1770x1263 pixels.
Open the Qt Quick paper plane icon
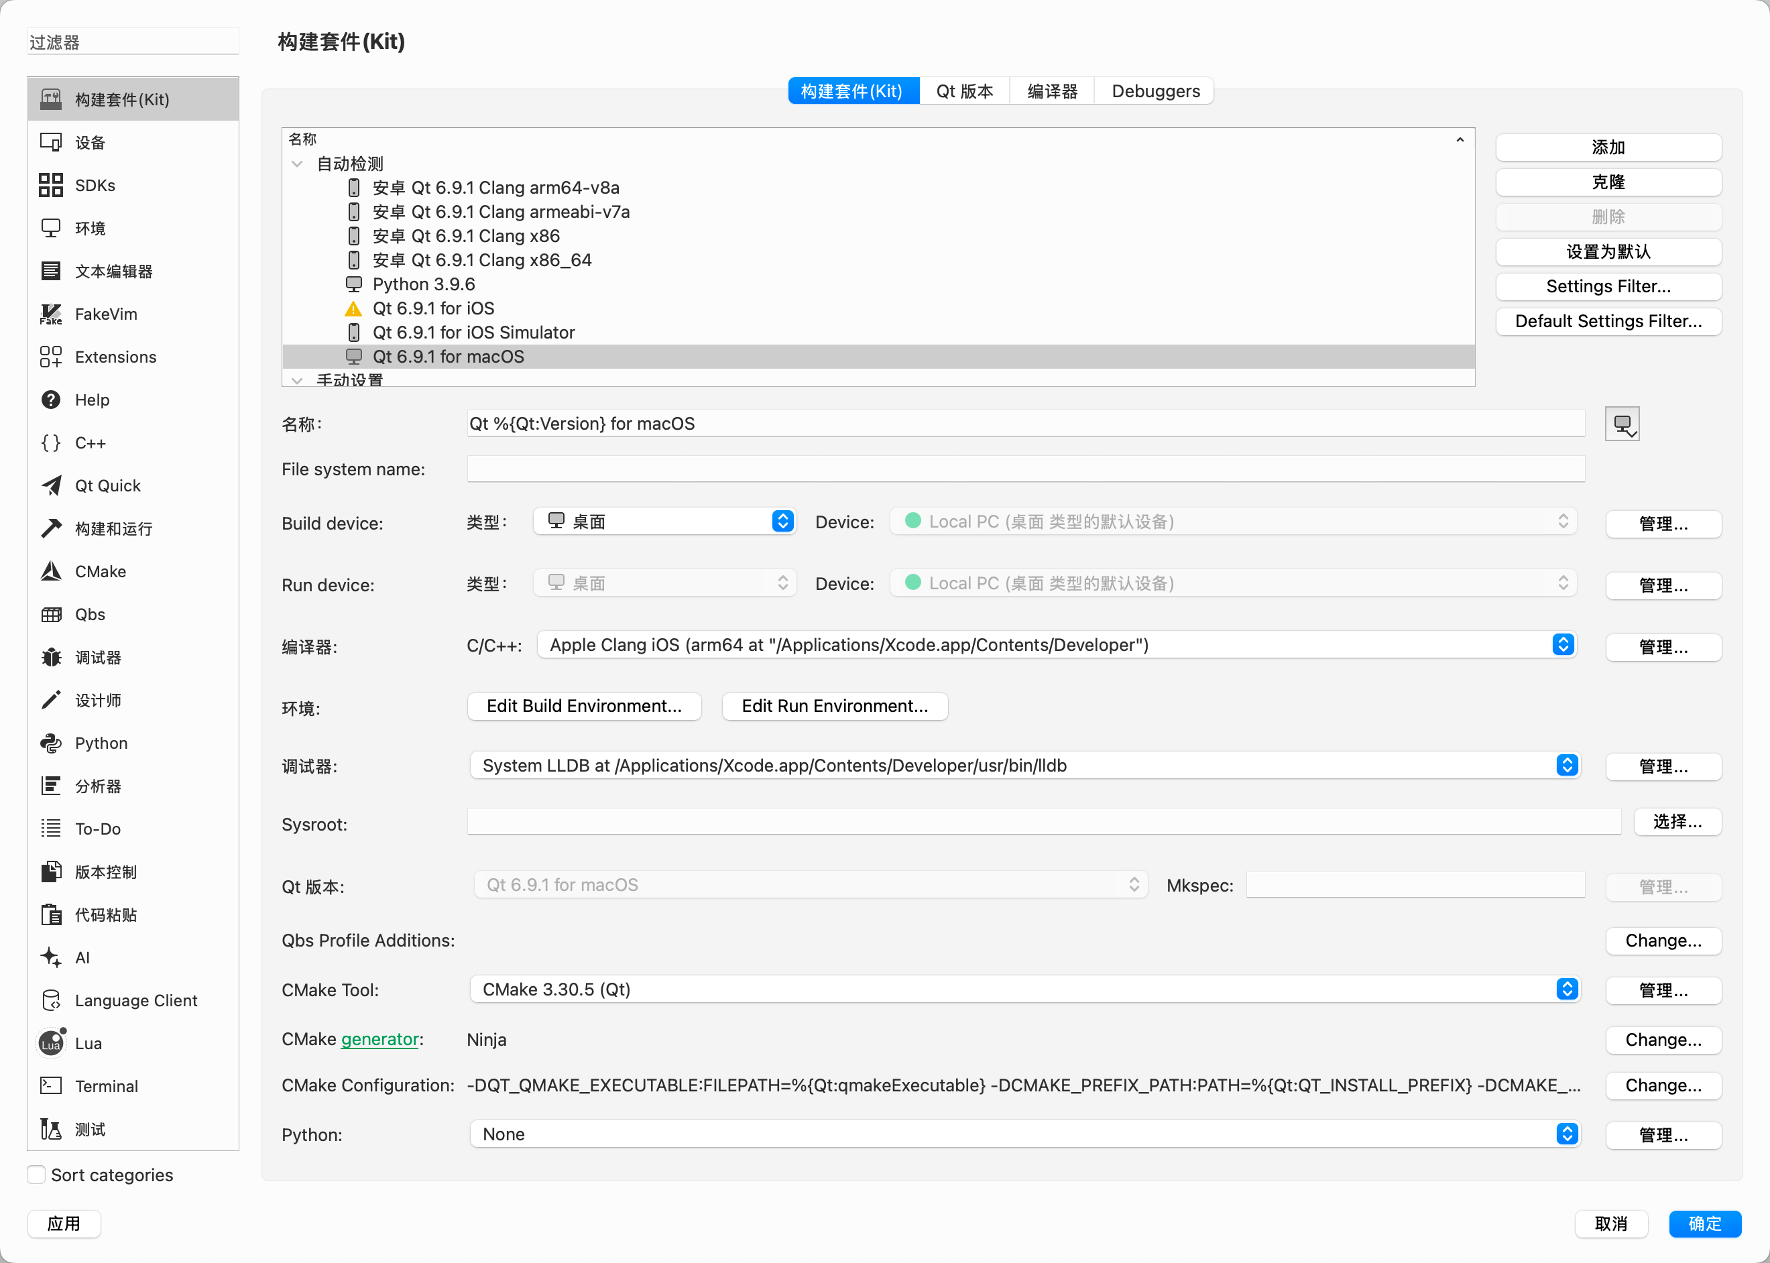[x=52, y=485]
